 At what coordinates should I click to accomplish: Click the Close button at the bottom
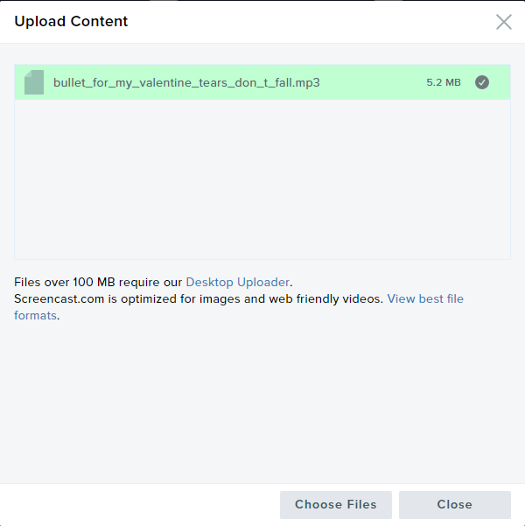click(x=454, y=504)
